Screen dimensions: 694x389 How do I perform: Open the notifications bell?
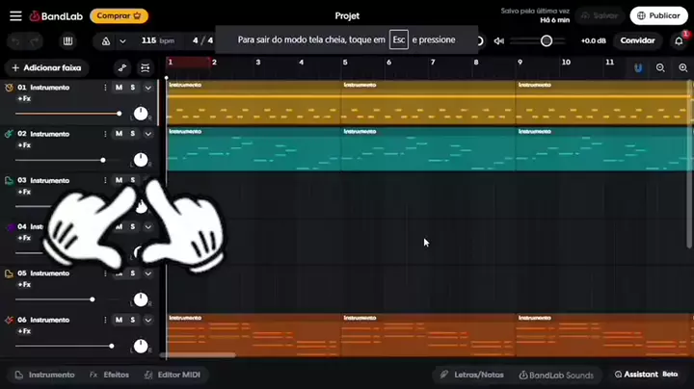(x=679, y=40)
